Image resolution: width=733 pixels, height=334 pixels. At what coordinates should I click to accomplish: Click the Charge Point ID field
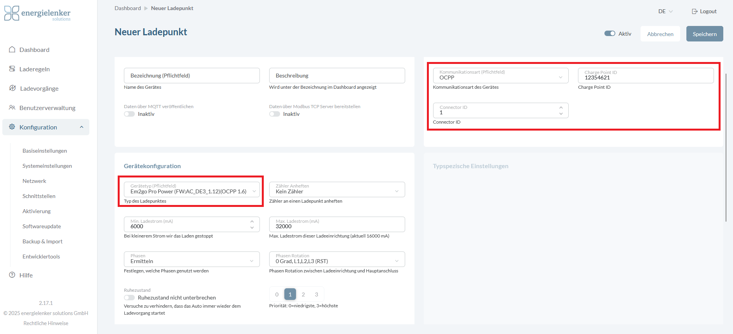pyautogui.click(x=646, y=76)
